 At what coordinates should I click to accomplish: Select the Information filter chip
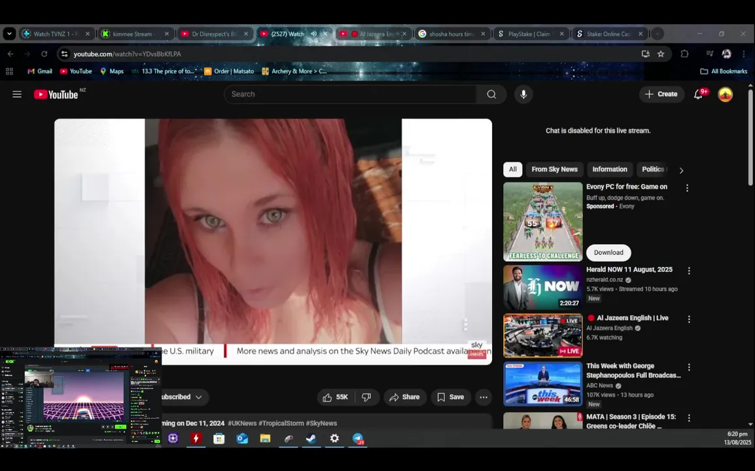(x=610, y=169)
